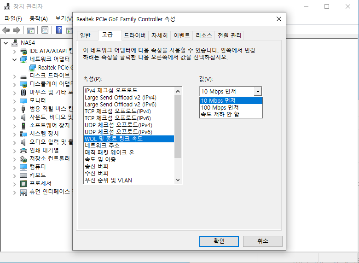Click the 디스플레이 어댑터 icon
The height and width of the screenshot is (263, 359).
23,84
